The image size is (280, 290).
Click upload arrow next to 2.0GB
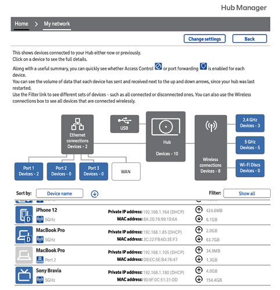[199, 230]
